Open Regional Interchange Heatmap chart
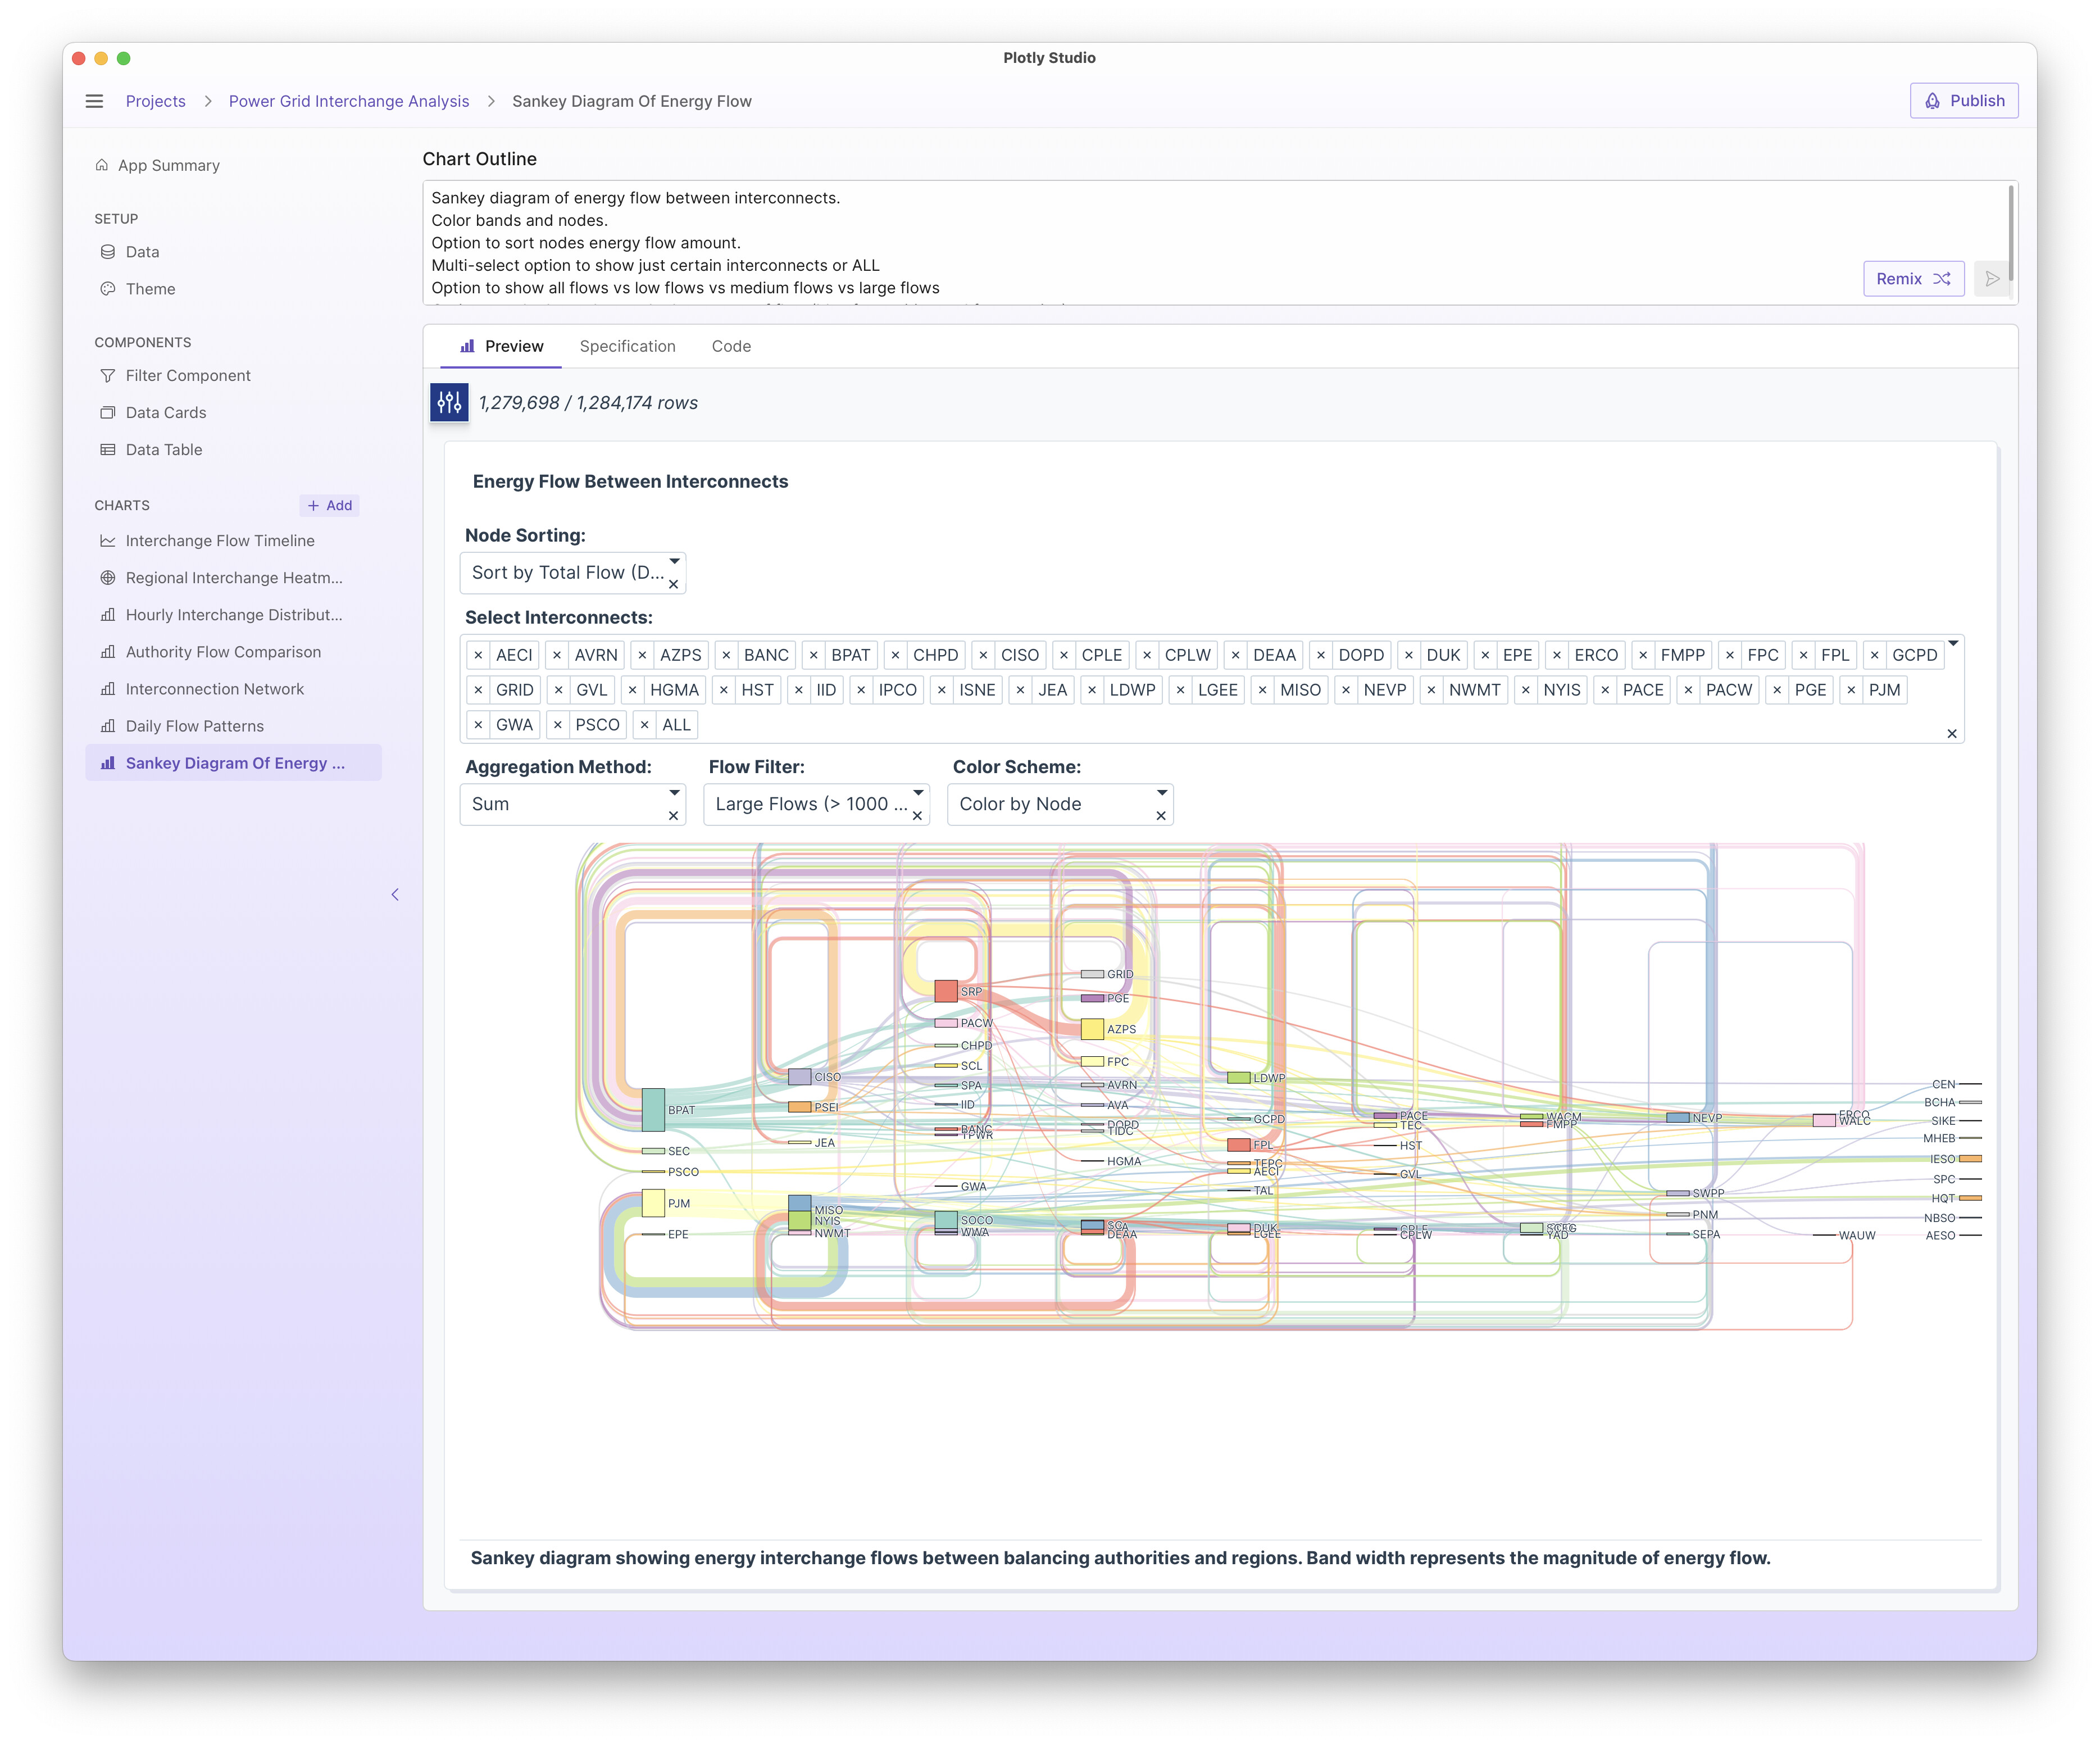 coord(233,578)
